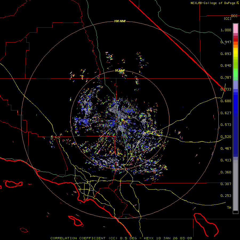Click the TH threshold label
Screen dimensions: 240x240
coord(229,208)
